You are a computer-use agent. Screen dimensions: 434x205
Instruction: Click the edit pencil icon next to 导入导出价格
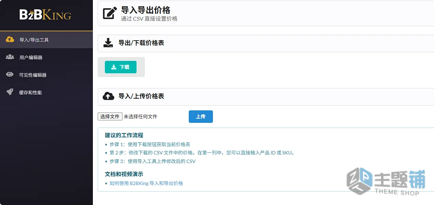pos(110,13)
